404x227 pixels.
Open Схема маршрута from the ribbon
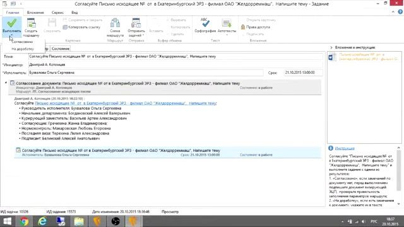(x=115, y=28)
